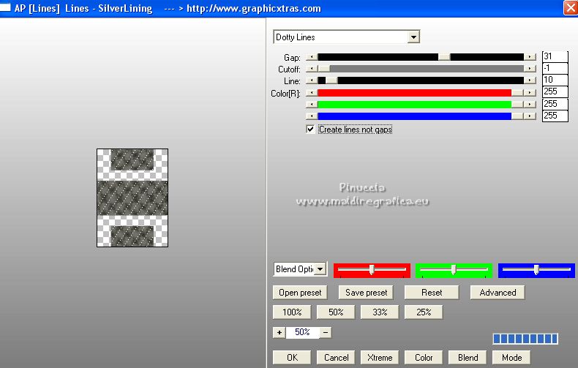Screen dimensions: 578x368
Task: Toggle Create lines not gaps checkbox
Action: click(310, 129)
